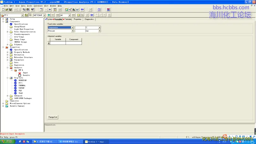Open the Pressure variable dropdown

pyautogui.click(x=72, y=31)
